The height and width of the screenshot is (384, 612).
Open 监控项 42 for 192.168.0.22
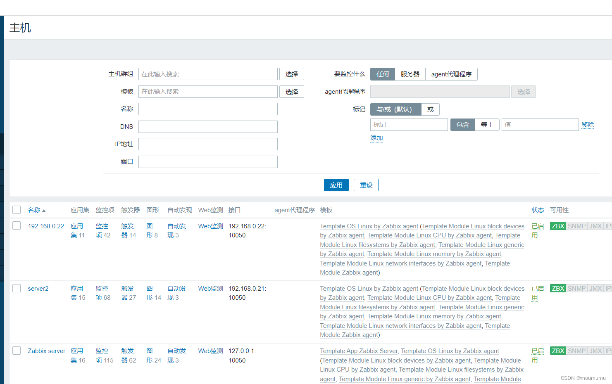[102, 230]
